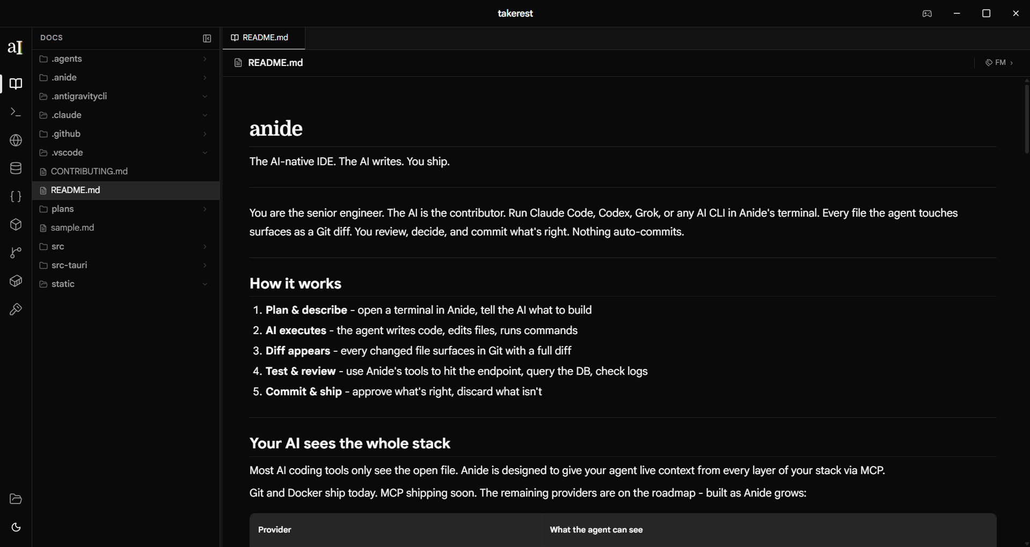Click the tag icon beside FM
Image resolution: width=1030 pixels, height=547 pixels.
click(x=989, y=63)
